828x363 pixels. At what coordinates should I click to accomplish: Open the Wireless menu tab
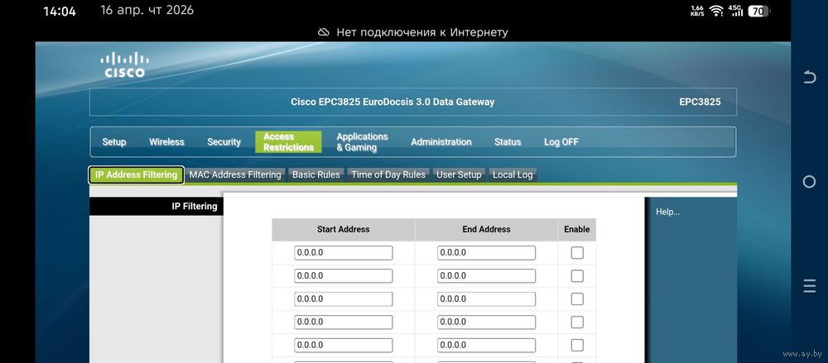(166, 142)
